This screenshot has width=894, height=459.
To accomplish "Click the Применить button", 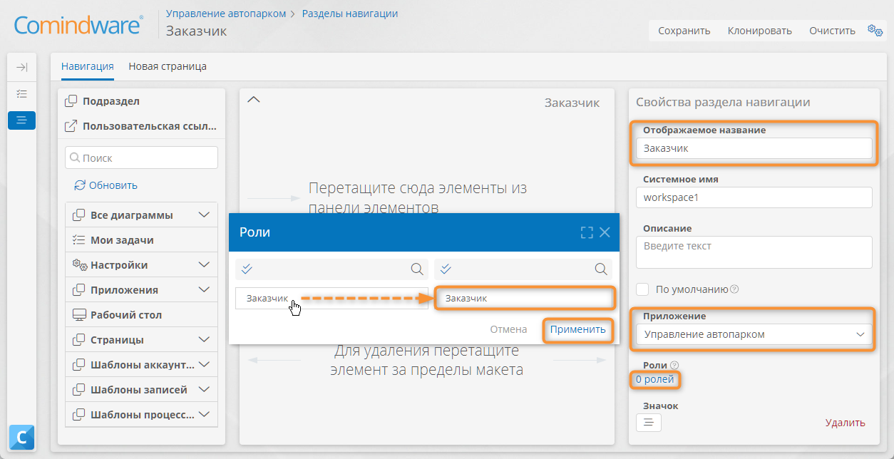I will pos(577,329).
